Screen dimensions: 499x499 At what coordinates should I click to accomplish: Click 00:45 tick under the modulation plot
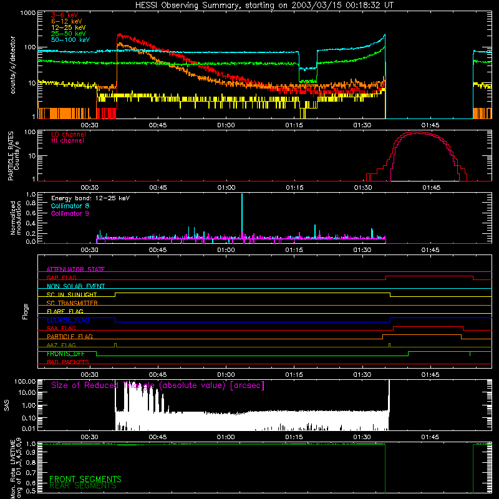tap(158, 250)
